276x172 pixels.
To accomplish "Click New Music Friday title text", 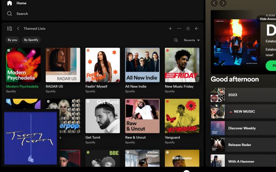I will [x=179, y=87].
